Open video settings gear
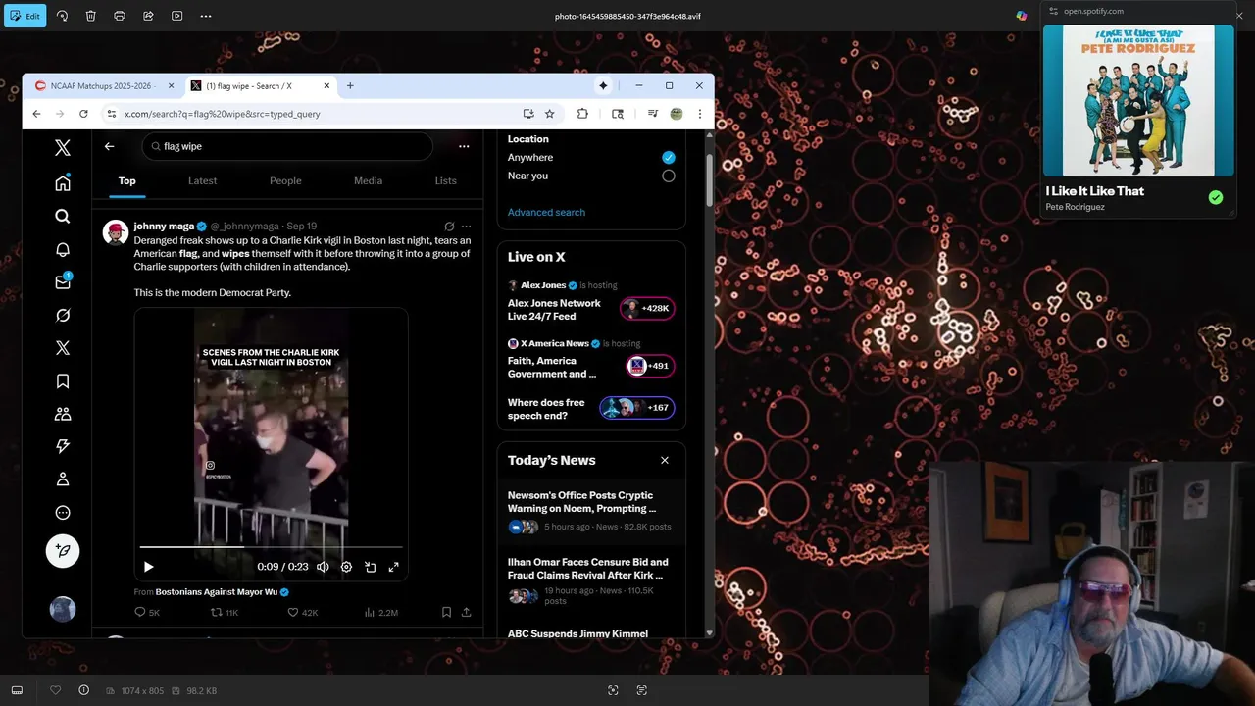 coord(346,567)
